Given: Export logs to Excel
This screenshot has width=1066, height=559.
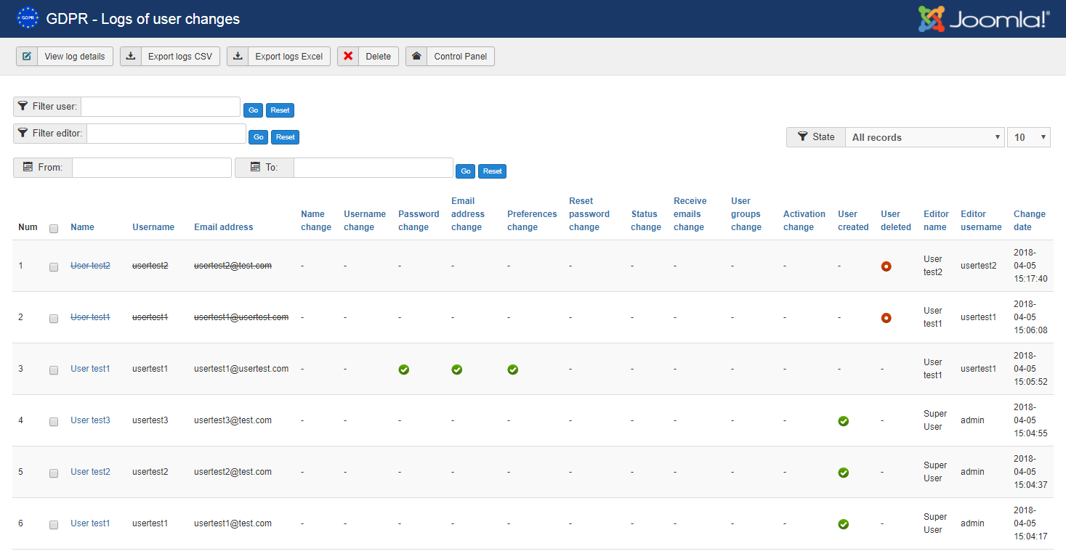Looking at the screenshot, I should coord(279,57).
